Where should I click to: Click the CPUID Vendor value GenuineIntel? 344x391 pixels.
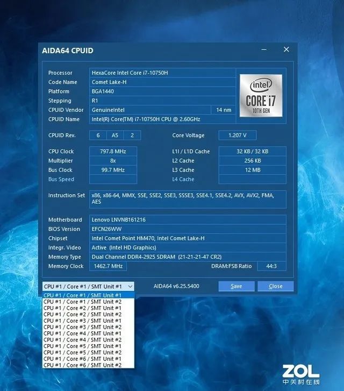[x=150, y=110]
